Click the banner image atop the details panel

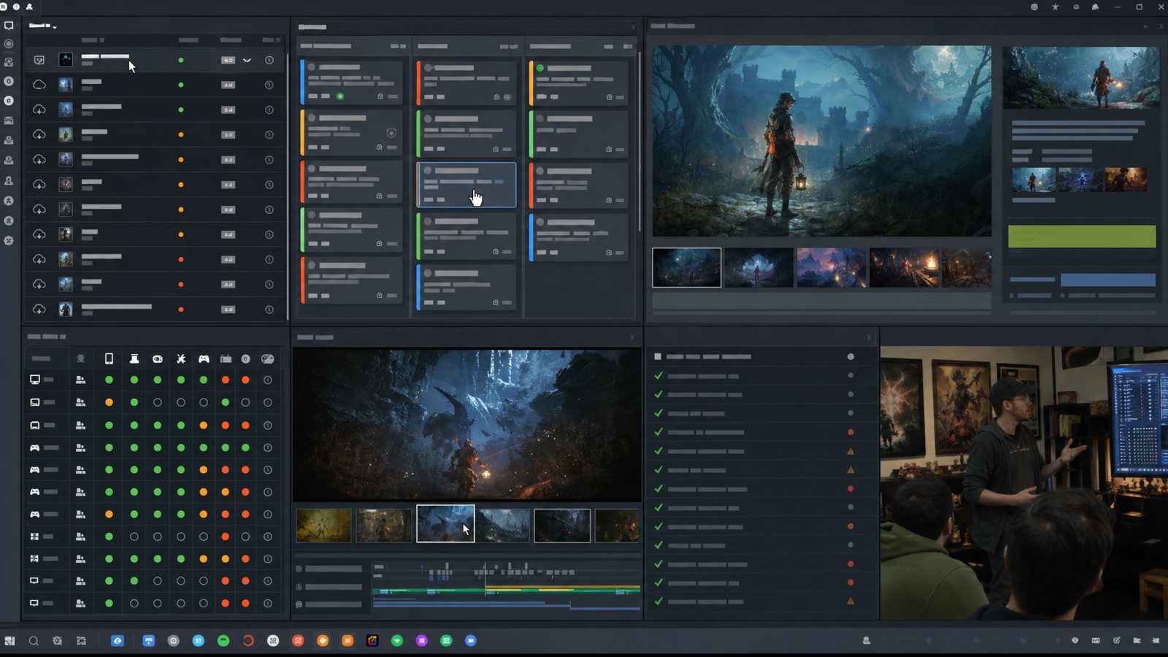(x=1080, y=77)
